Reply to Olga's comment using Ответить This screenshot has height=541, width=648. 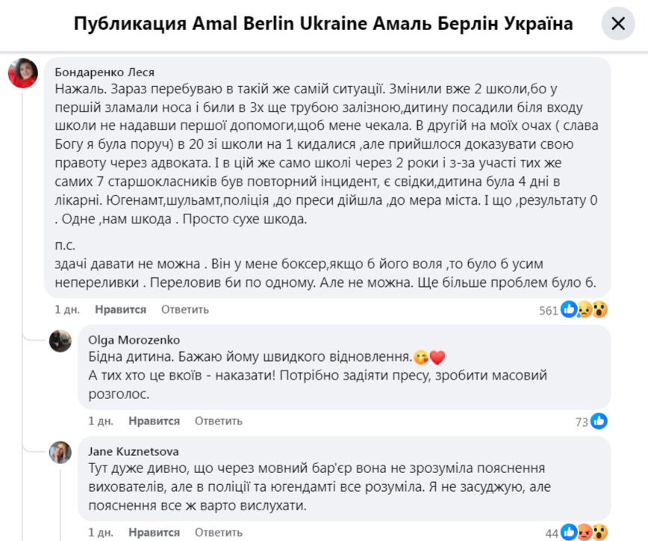(217, 421)
